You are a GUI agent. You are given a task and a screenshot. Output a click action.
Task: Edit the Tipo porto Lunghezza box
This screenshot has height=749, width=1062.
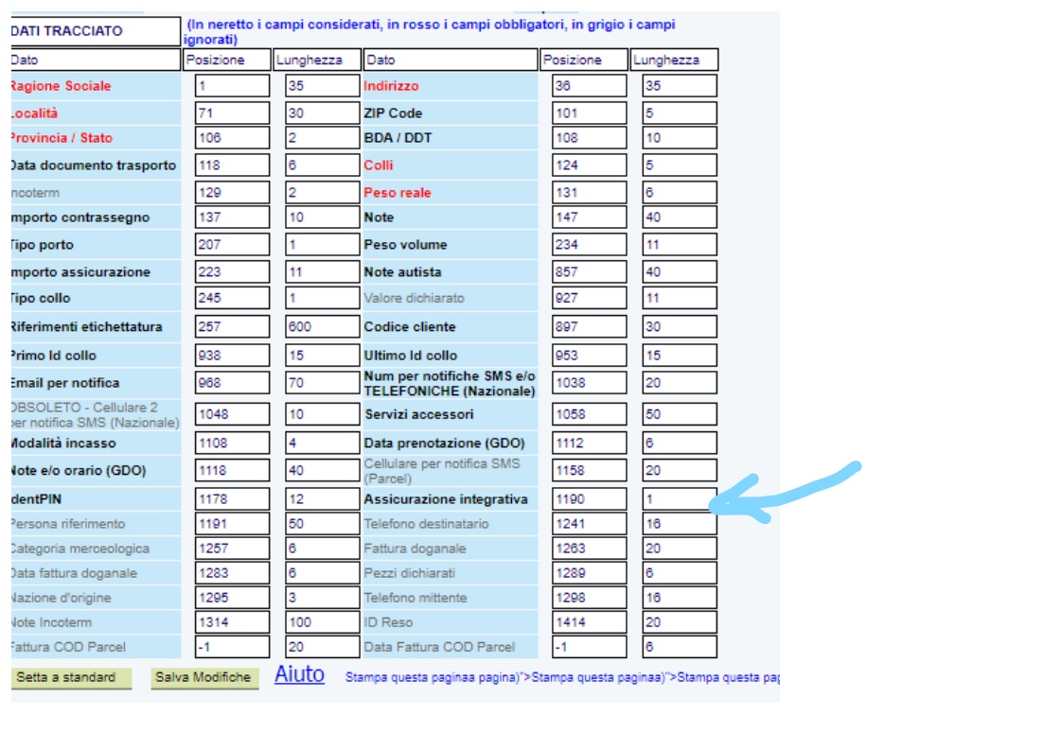[x=323, y=245]
